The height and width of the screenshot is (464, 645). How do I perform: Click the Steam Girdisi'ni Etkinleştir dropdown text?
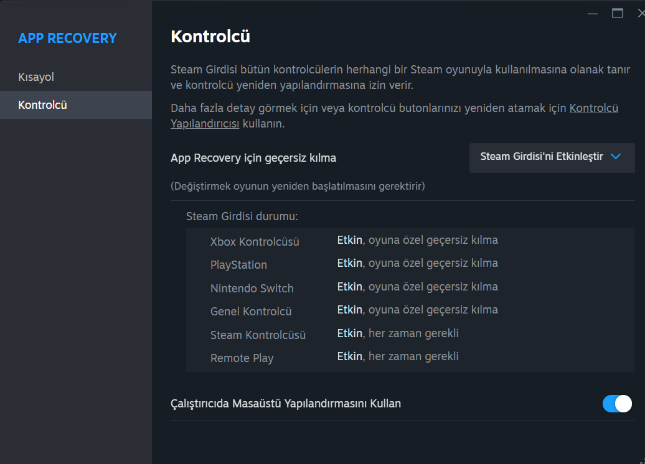click(542, 157)
